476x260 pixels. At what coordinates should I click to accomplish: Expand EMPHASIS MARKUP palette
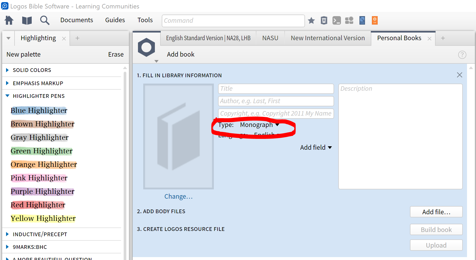(7, 83)
